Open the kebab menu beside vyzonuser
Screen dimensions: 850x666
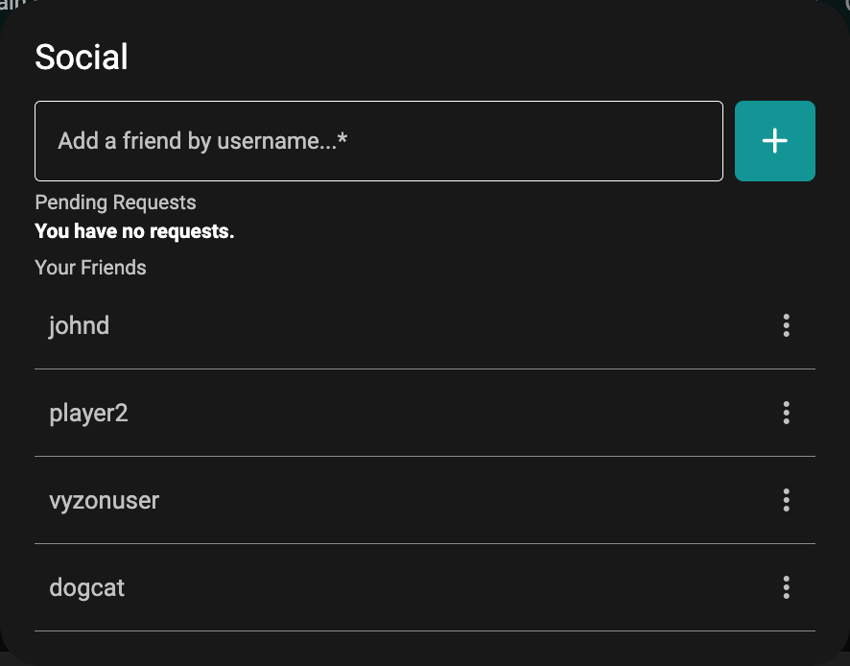point(786,500)
